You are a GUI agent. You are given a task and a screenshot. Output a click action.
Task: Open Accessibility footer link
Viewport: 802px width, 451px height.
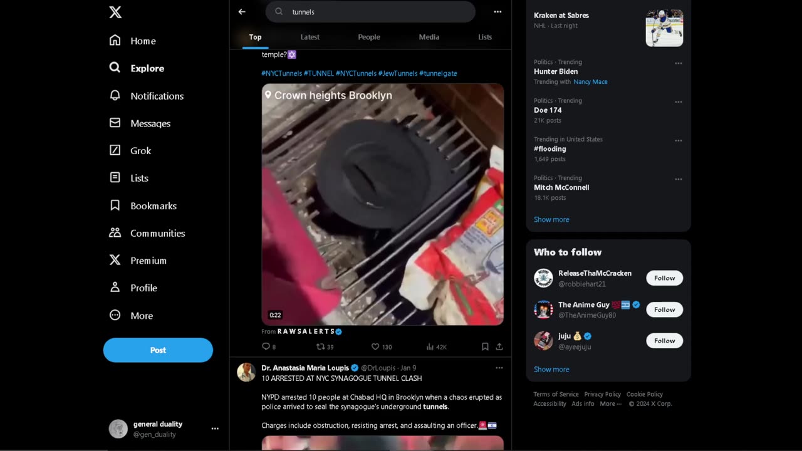point(549,404)
